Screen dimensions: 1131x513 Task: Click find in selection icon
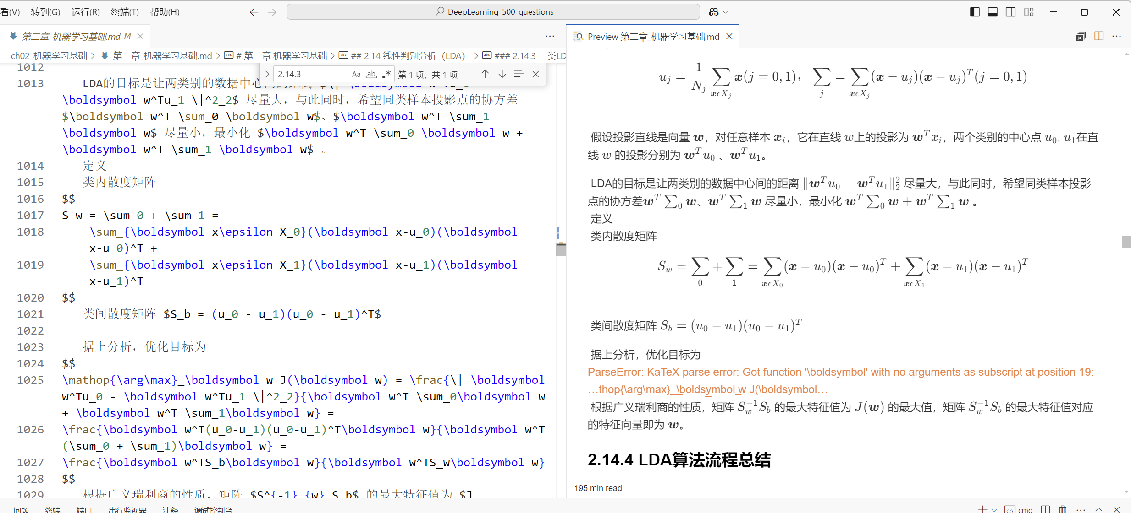click(x=519, y=74)
